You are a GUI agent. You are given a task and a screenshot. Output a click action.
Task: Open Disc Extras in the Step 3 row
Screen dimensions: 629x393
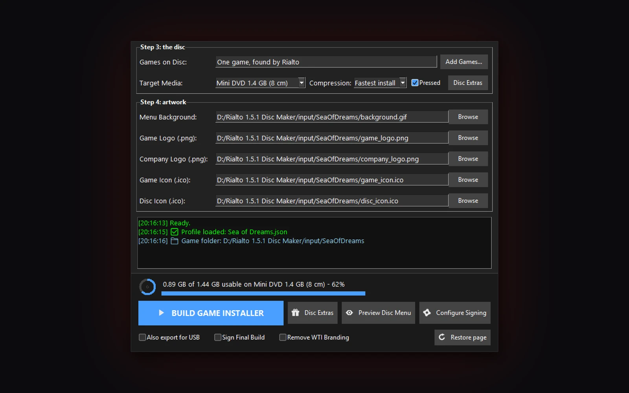468,83
